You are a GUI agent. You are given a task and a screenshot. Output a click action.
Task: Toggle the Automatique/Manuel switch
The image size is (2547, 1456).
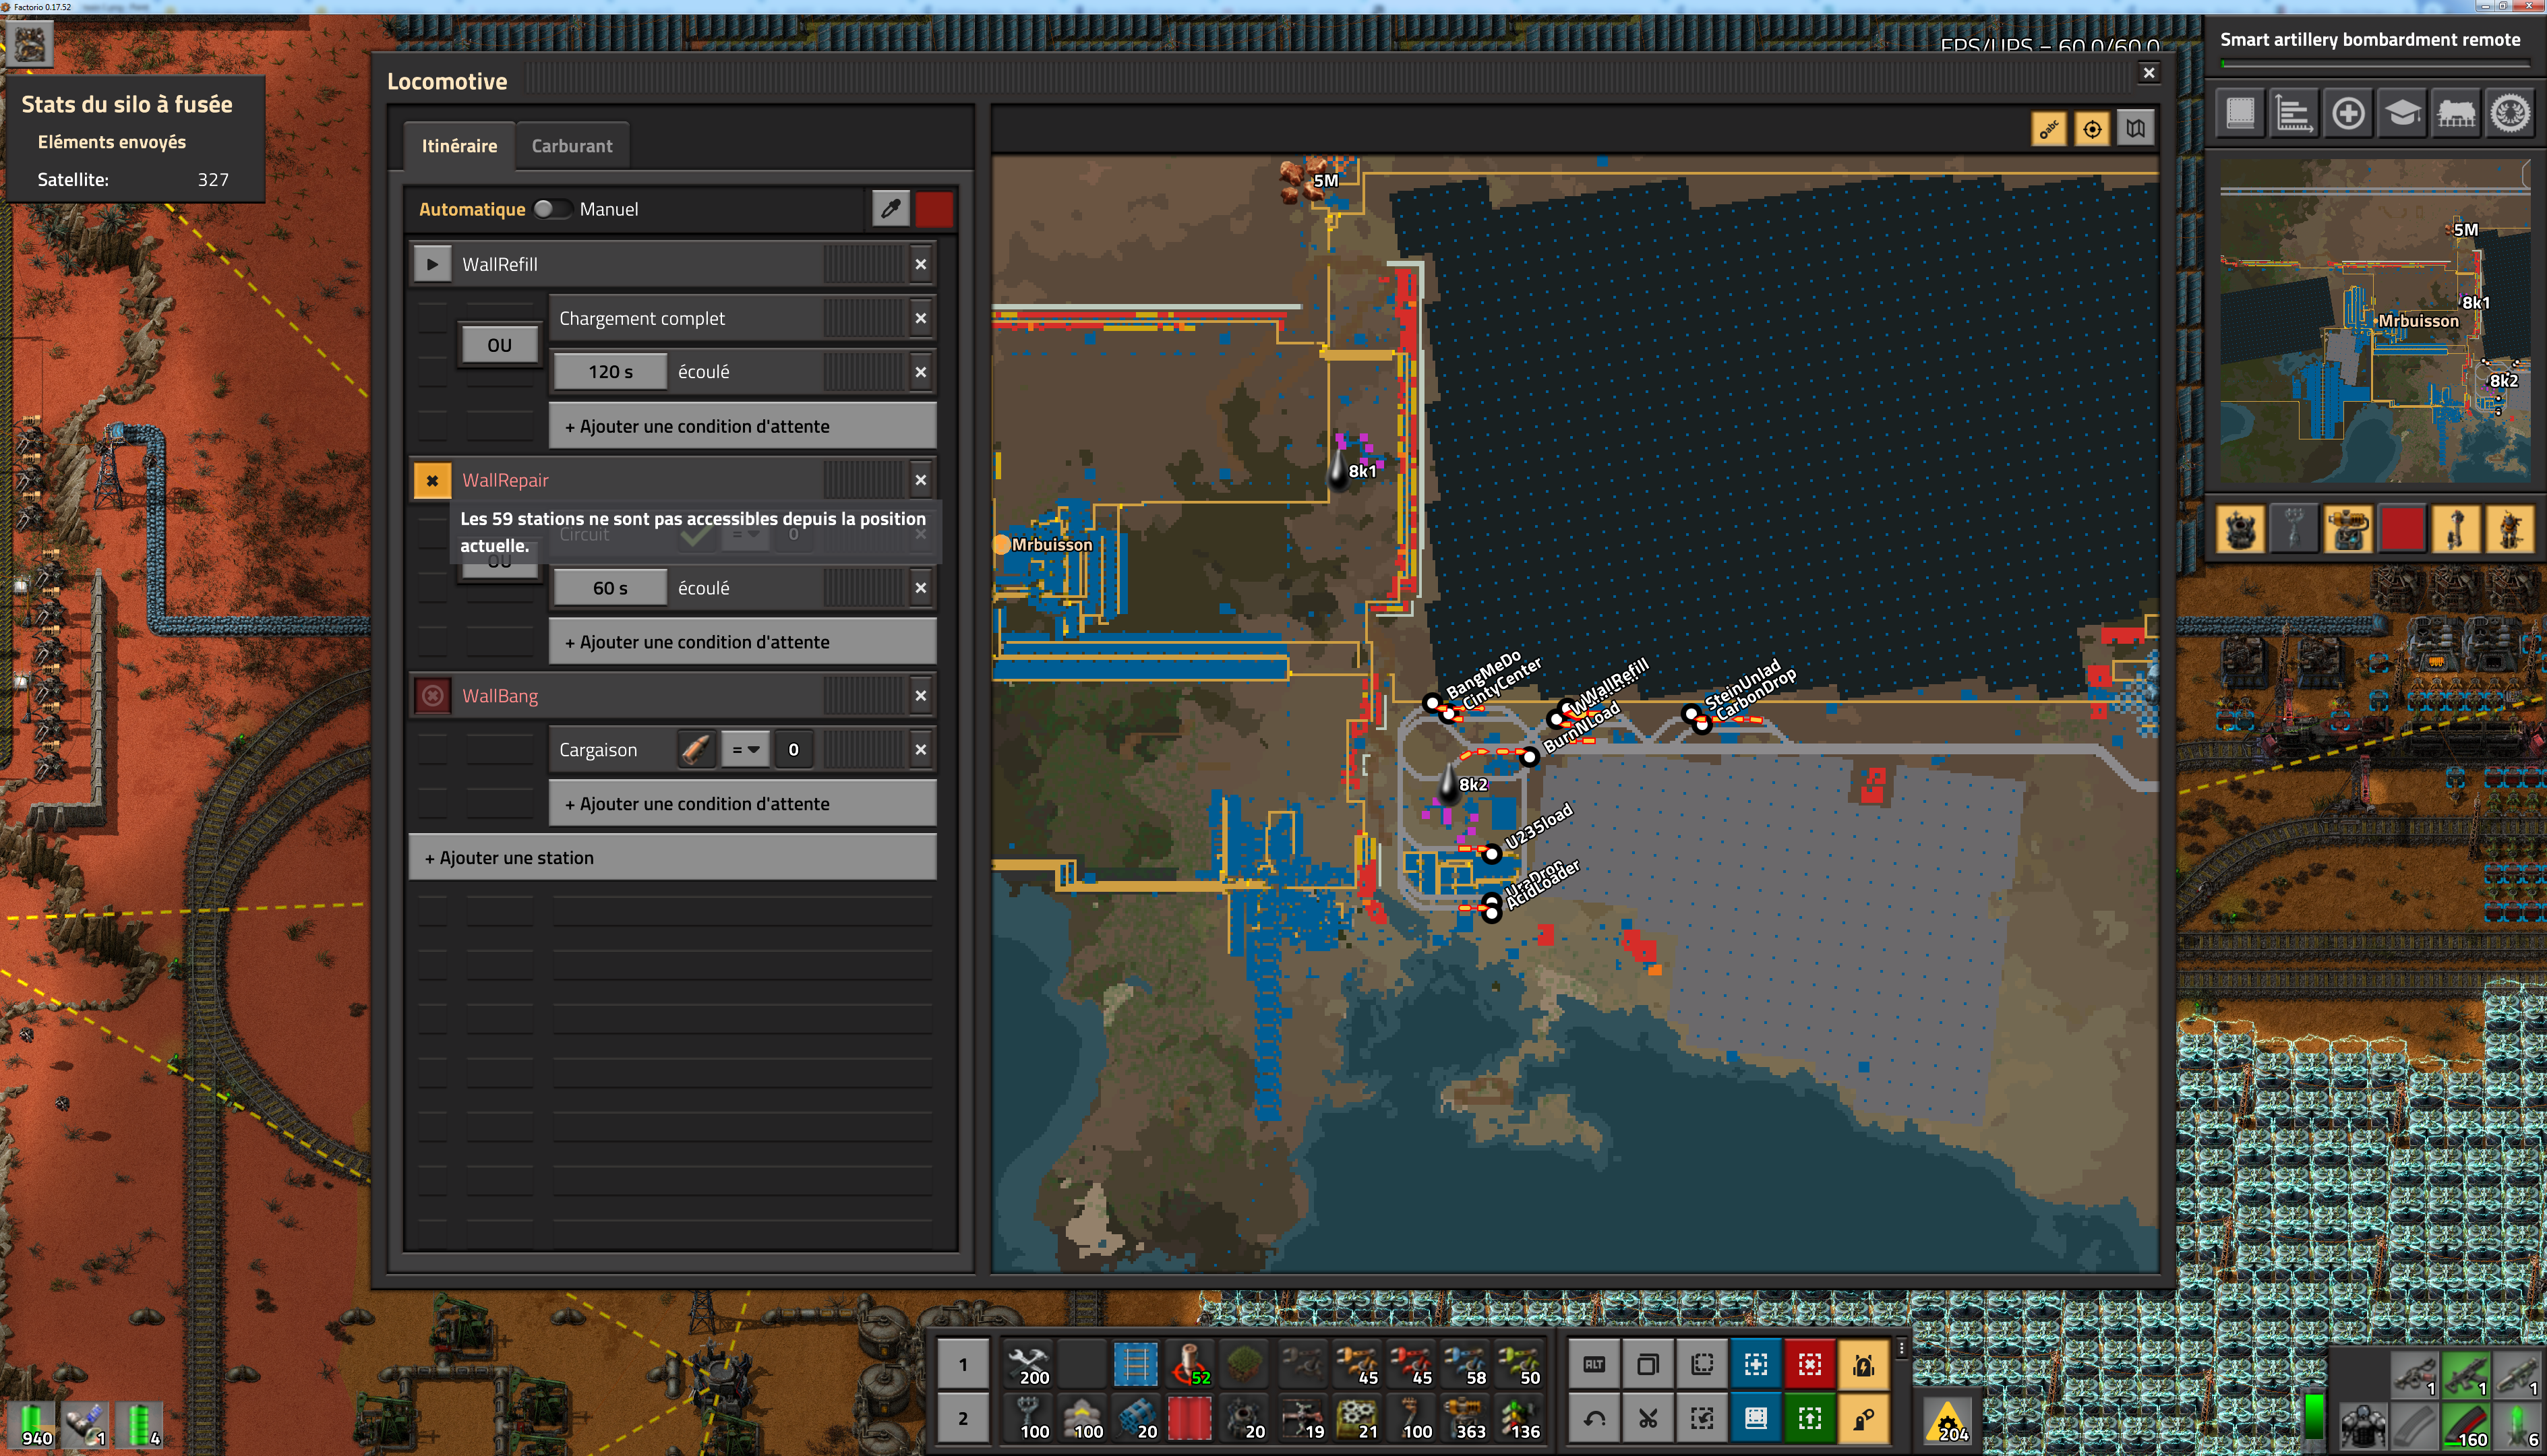click(552, 209)
